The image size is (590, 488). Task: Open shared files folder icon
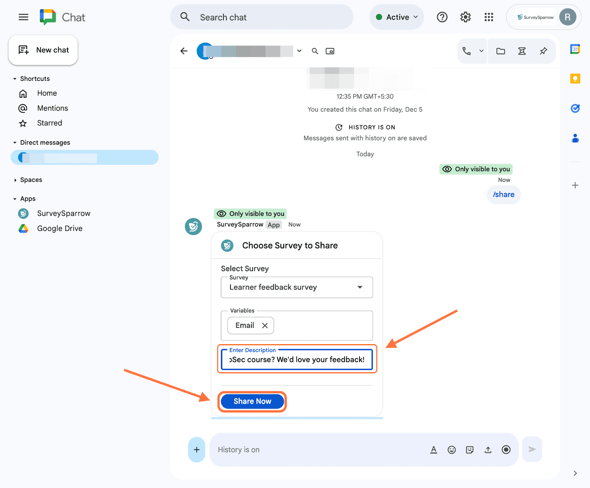coord(500,51)
